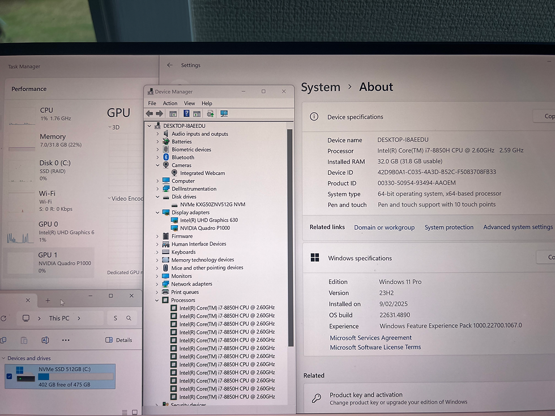Select Wi-Fi in Task Manager Performance
The height and width of the screenshot is (416, 555).
coord(52,201)
